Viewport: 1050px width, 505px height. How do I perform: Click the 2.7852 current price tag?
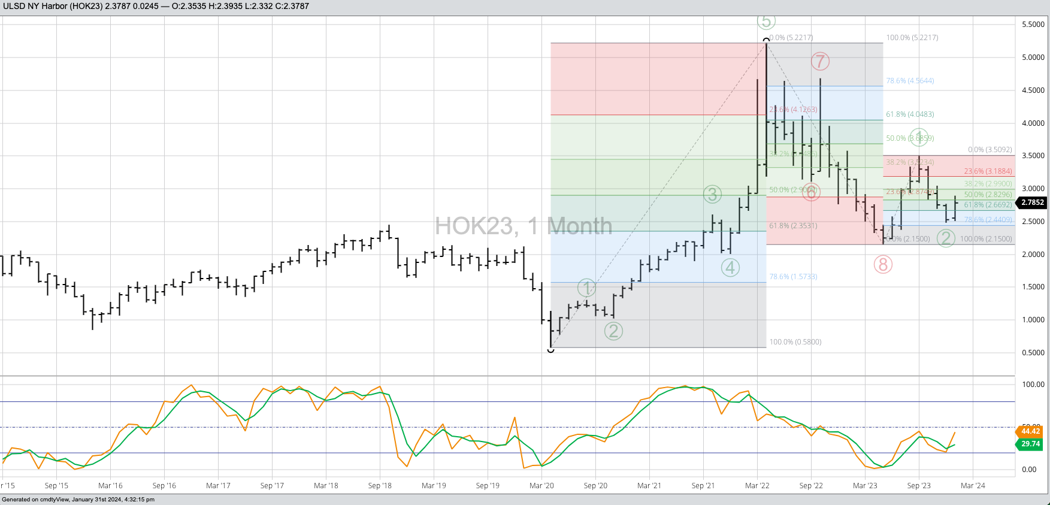pos(1033,202)
